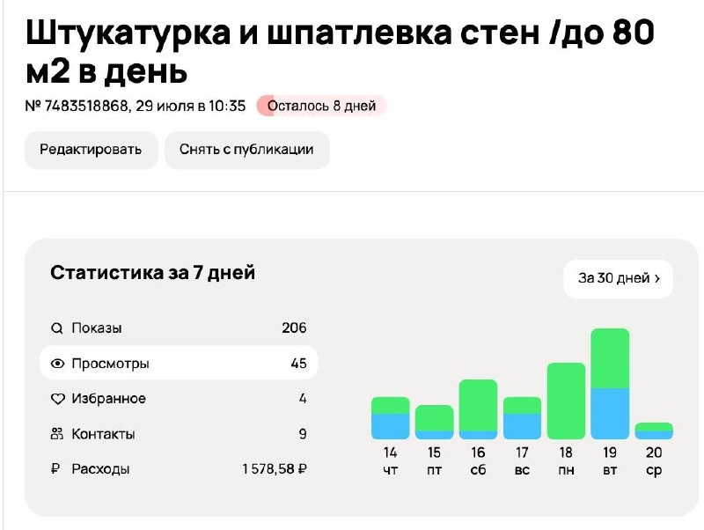Select the Избранное row with value 4
This screenshot has width=704, height=530.
pos(176,398)
